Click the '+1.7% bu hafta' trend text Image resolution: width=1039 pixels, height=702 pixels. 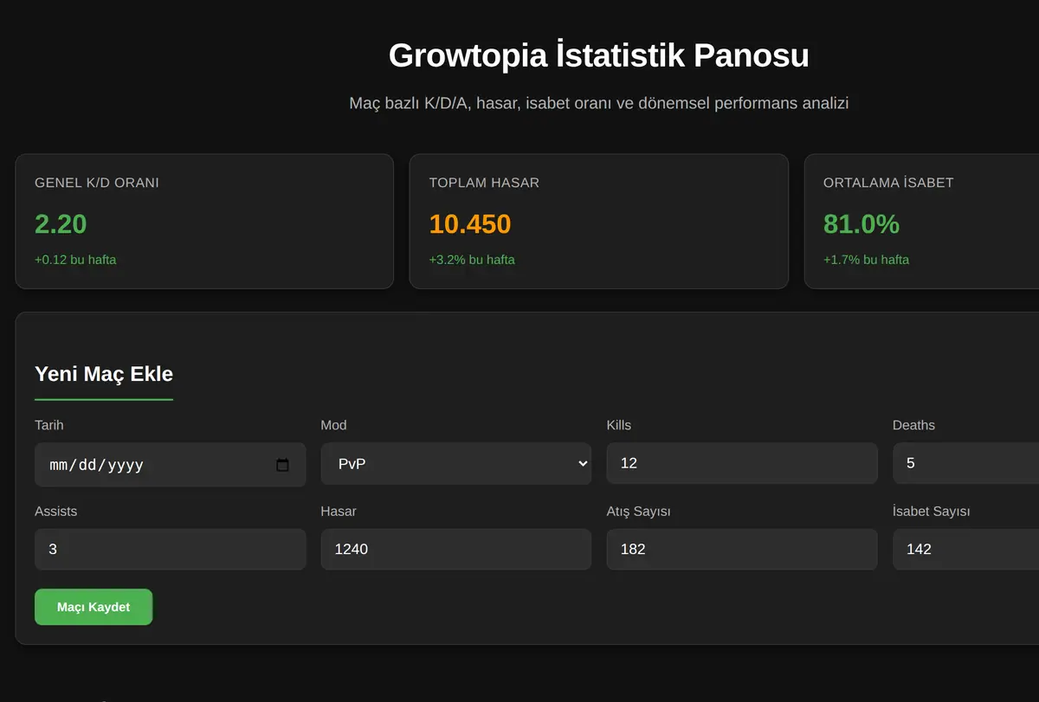(x=866, y=260)
